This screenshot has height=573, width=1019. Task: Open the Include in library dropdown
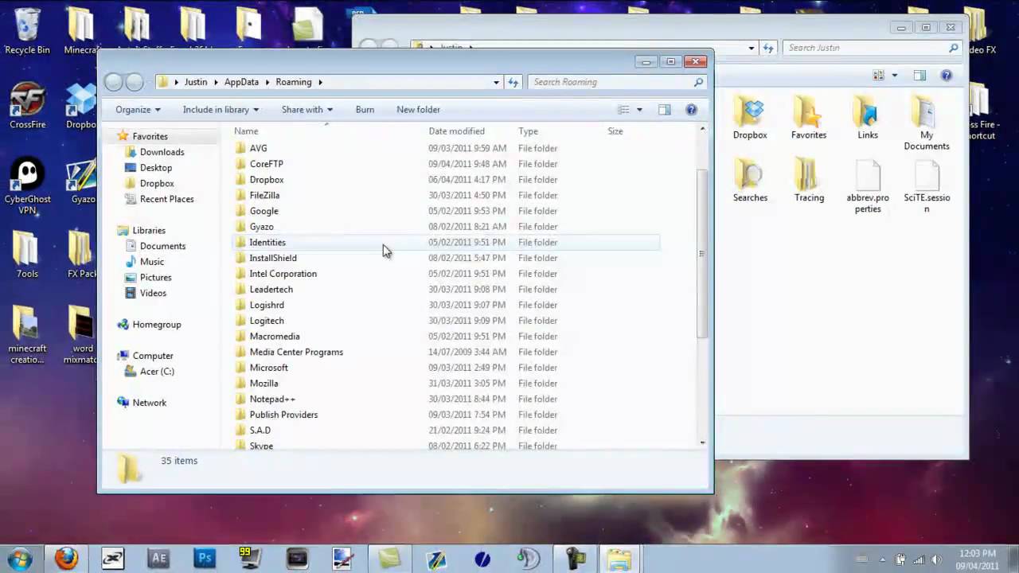(221, 110)
